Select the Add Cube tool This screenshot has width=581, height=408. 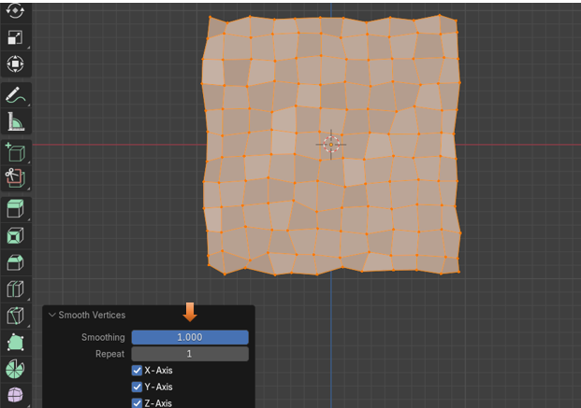coord(16,151)
